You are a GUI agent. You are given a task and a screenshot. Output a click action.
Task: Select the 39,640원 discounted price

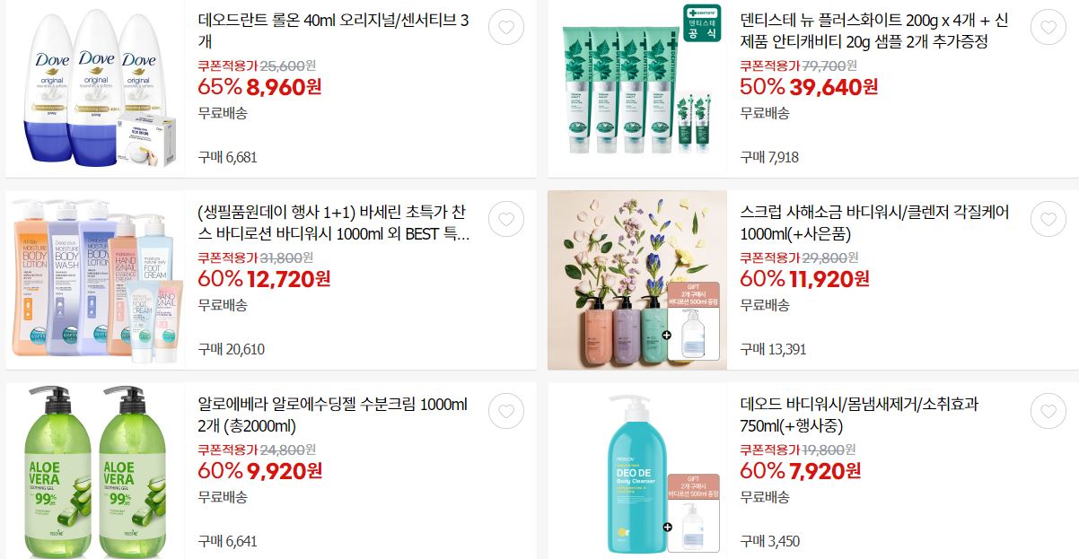point(833,87)
